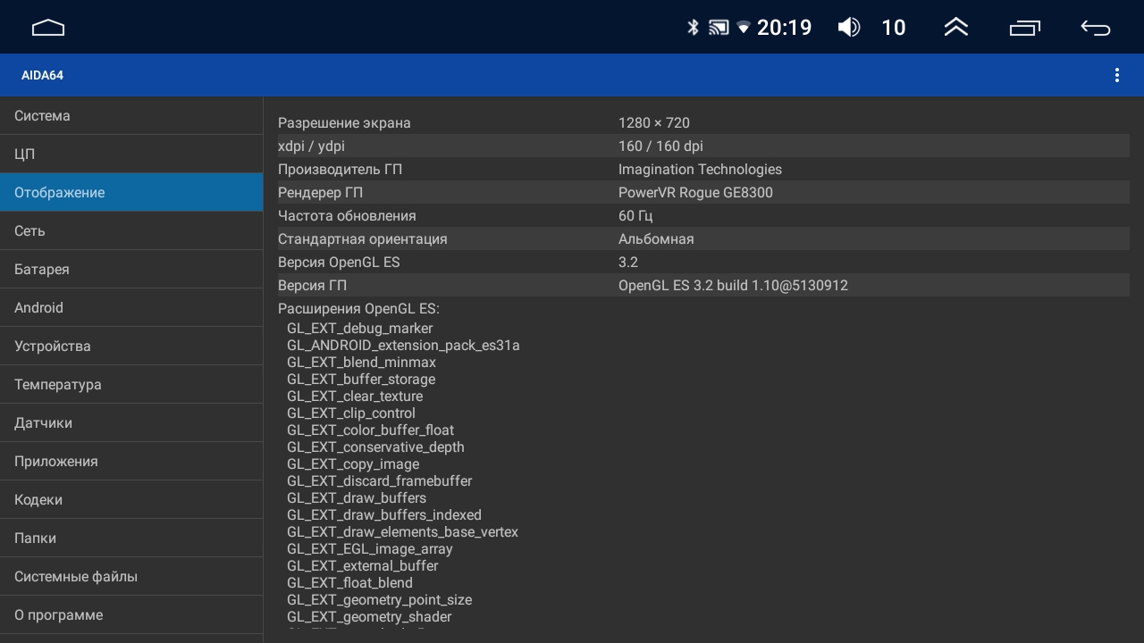Open the Приложения section
Viewport: 1144px width, 643px height.
pyautogui.click(x=131, y=462)
